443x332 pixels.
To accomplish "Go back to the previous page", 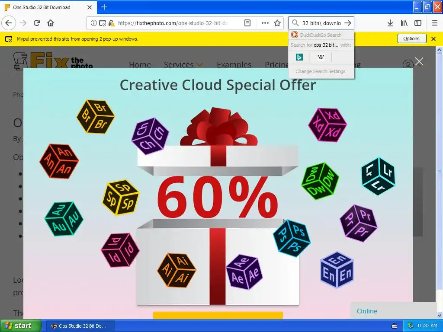I will coord(9,23).
